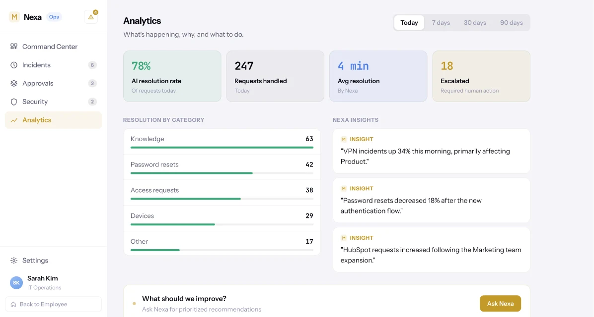Click the Requests handled card
Image resolution: width=594 pixels, height=317 pixels.
pos(276,76)
